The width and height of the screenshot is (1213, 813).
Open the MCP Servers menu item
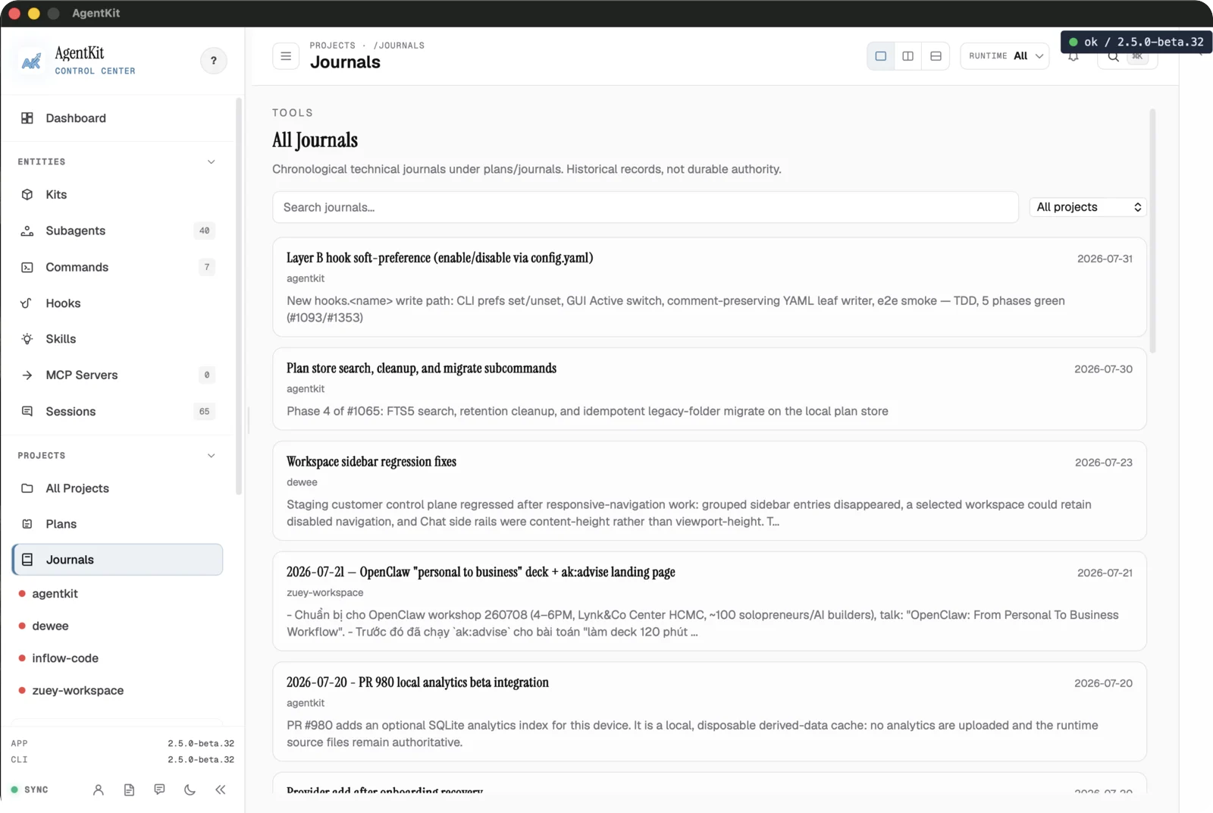coord(118,375)
